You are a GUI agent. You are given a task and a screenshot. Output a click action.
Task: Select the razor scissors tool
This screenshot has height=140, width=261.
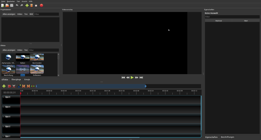[x=14, y=86]
